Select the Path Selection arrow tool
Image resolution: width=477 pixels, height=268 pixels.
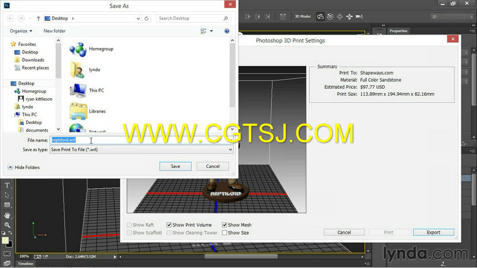pyautogui.click(x=7, y=195)
